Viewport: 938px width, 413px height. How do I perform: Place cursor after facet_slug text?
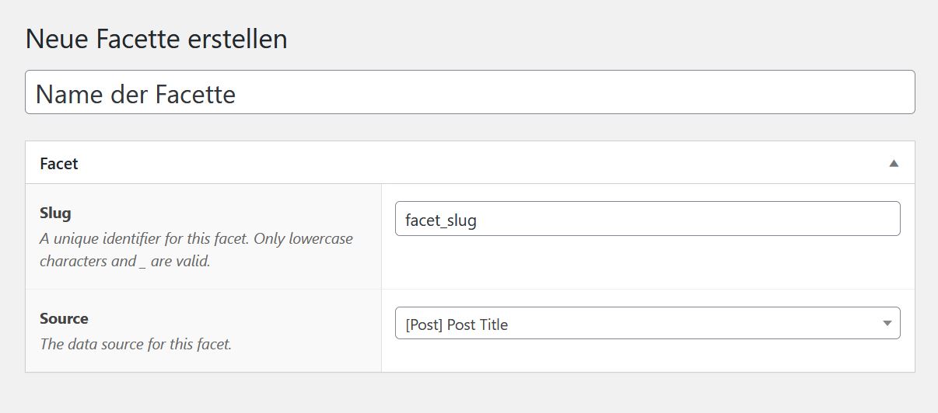478,220
